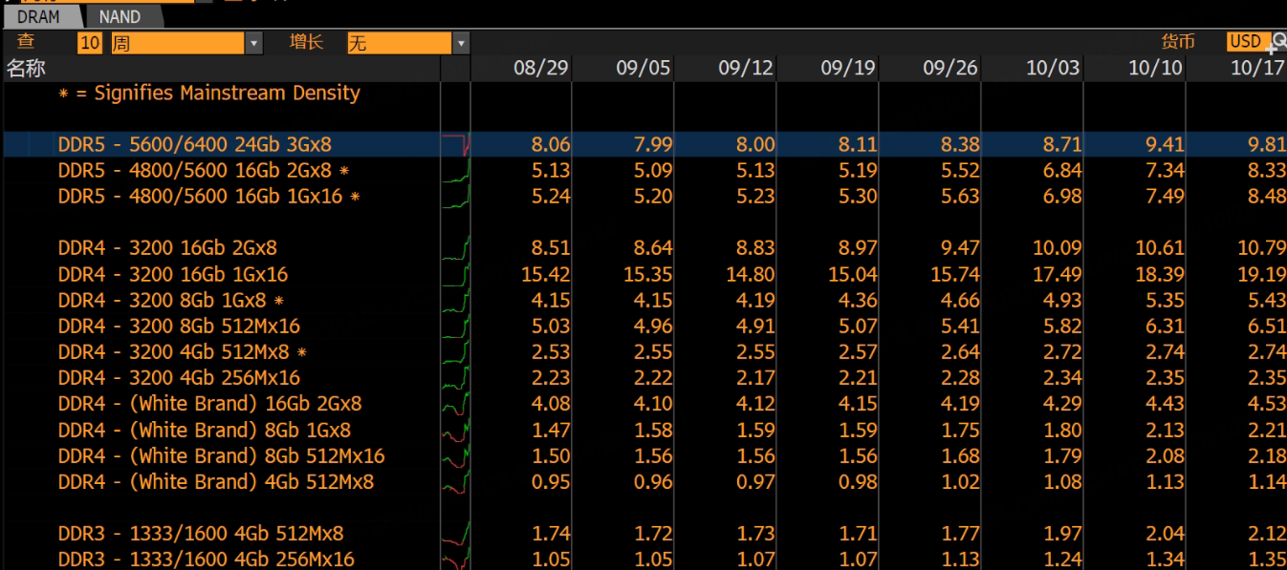Open the USD currency selector
The image size is (1287, 570).
coord(1245,41)
